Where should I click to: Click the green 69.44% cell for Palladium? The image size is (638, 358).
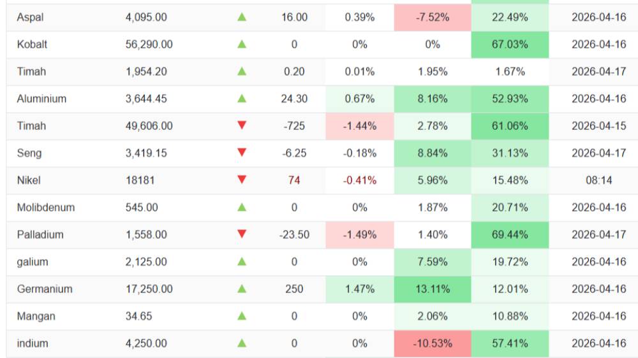[x=510, y=234]
